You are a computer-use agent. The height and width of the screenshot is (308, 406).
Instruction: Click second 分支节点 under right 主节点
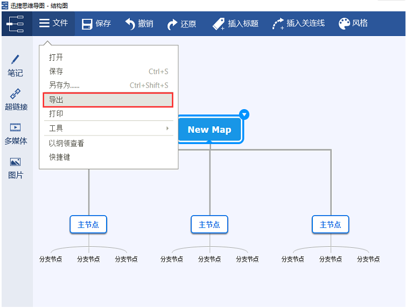point(331,259)
